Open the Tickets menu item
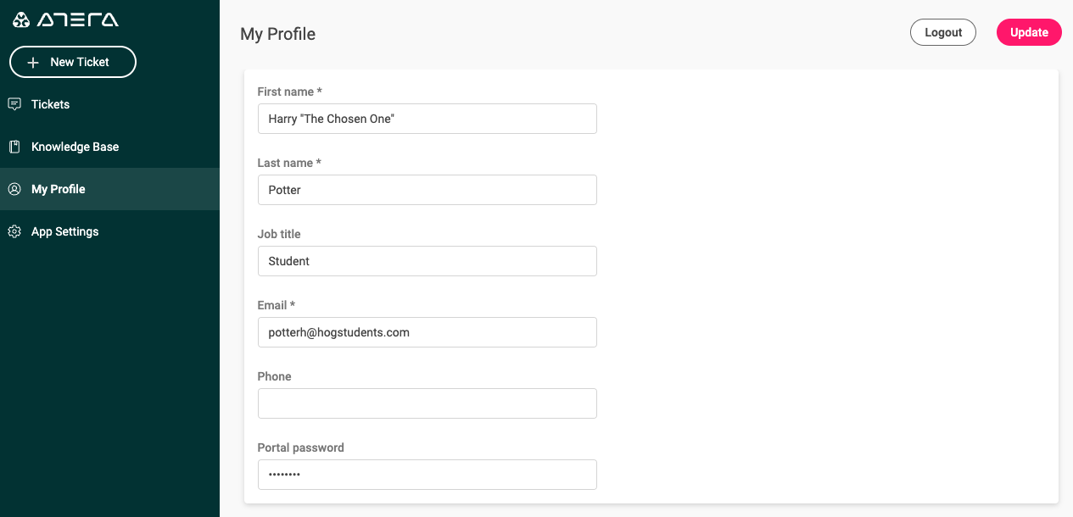The image size is (1073, 517). tap(109, 104)
